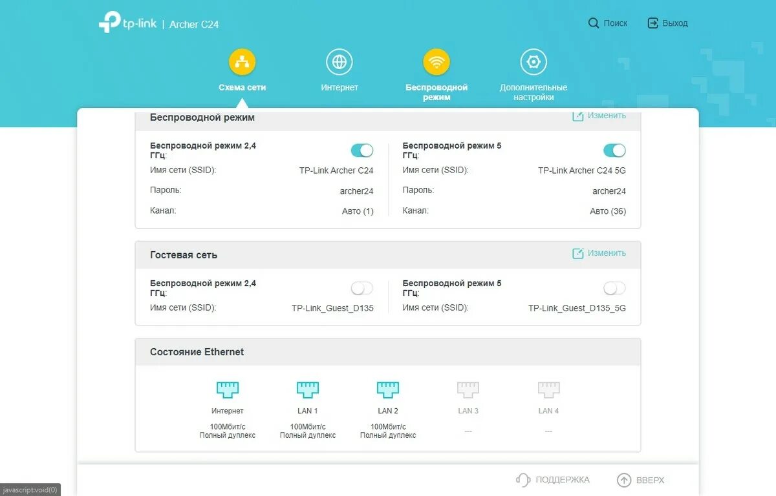776x496 pixels.
Task: Click the Internet Ethernet port icon
Action: [x=228, y=389]
